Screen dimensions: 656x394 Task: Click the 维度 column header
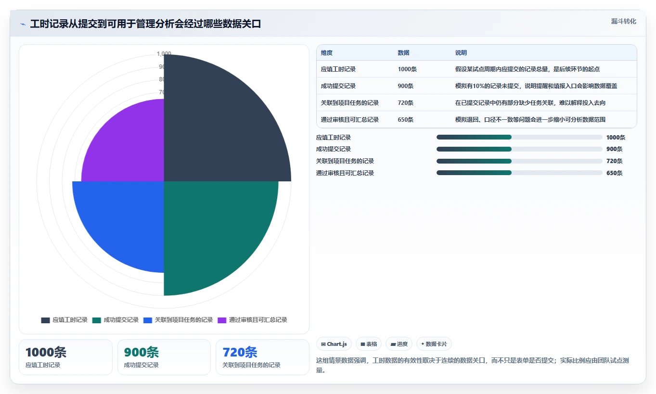click(x=327, y=53)
